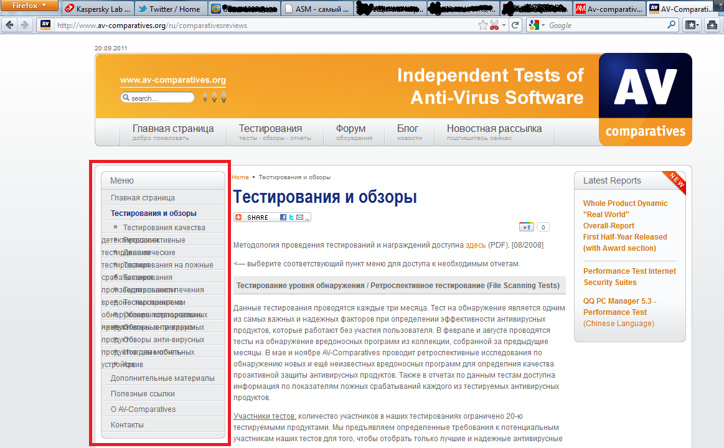Open Дополнительные материалы in sidebar menu

coord(163,378)
